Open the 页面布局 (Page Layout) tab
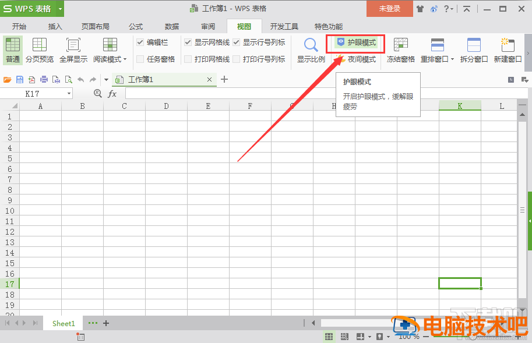This screenshot has width=532, height=343. pos(96,26)
